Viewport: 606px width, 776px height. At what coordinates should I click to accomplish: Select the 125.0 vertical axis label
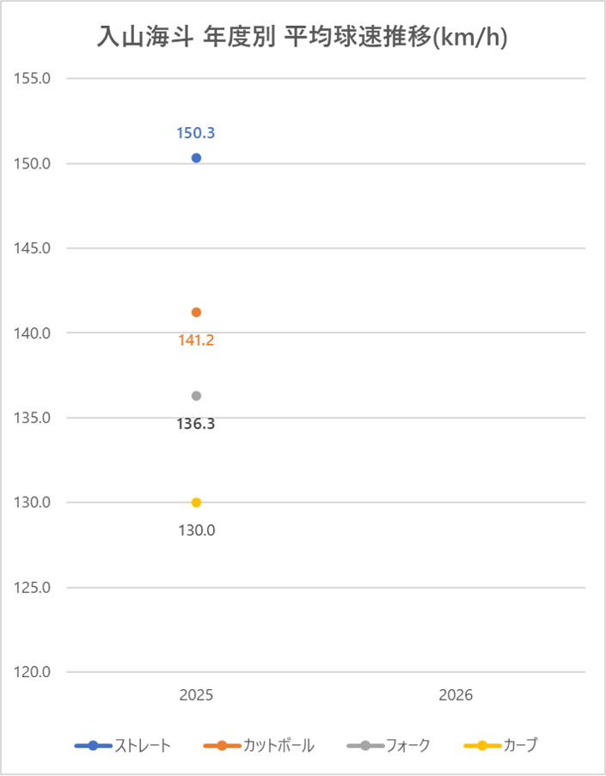[x=34, y=589]
